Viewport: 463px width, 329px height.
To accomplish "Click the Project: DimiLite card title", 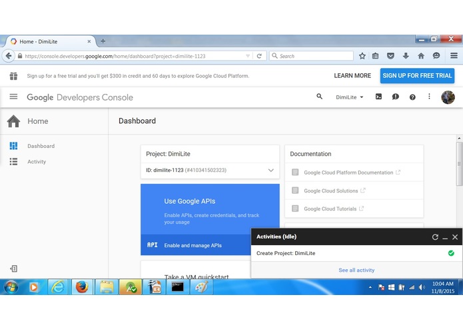I will coord(168,154).
